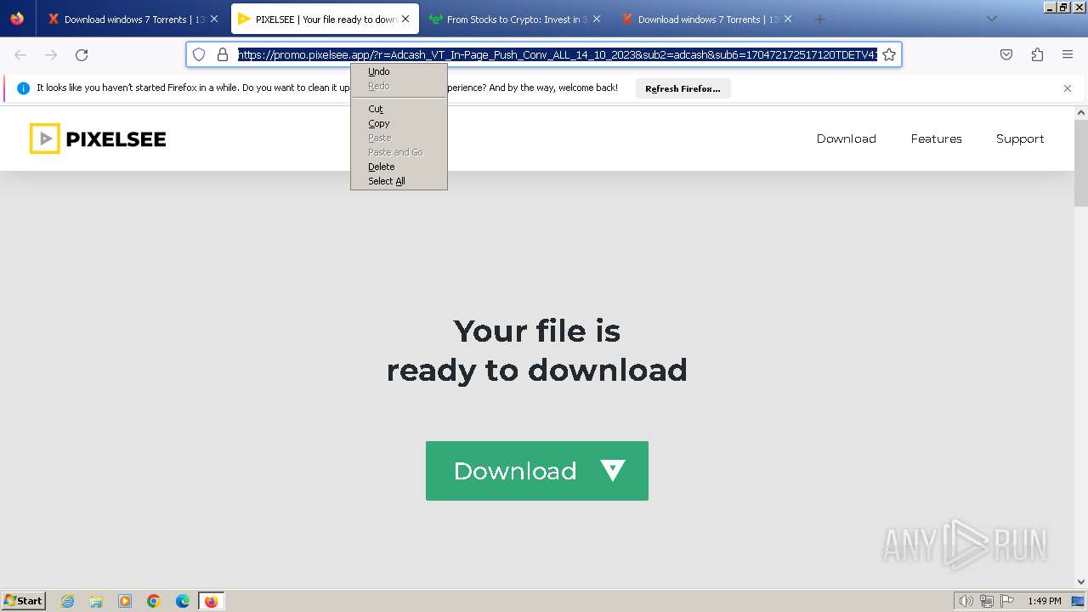The image size is (1088, 612).
Task: Open the volume speaker tray icon
Action: pos(966,601)
